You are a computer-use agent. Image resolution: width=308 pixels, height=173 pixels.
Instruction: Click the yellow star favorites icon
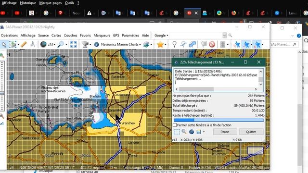160,44
